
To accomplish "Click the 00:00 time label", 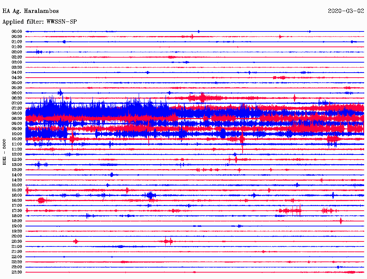I will 17,31.
